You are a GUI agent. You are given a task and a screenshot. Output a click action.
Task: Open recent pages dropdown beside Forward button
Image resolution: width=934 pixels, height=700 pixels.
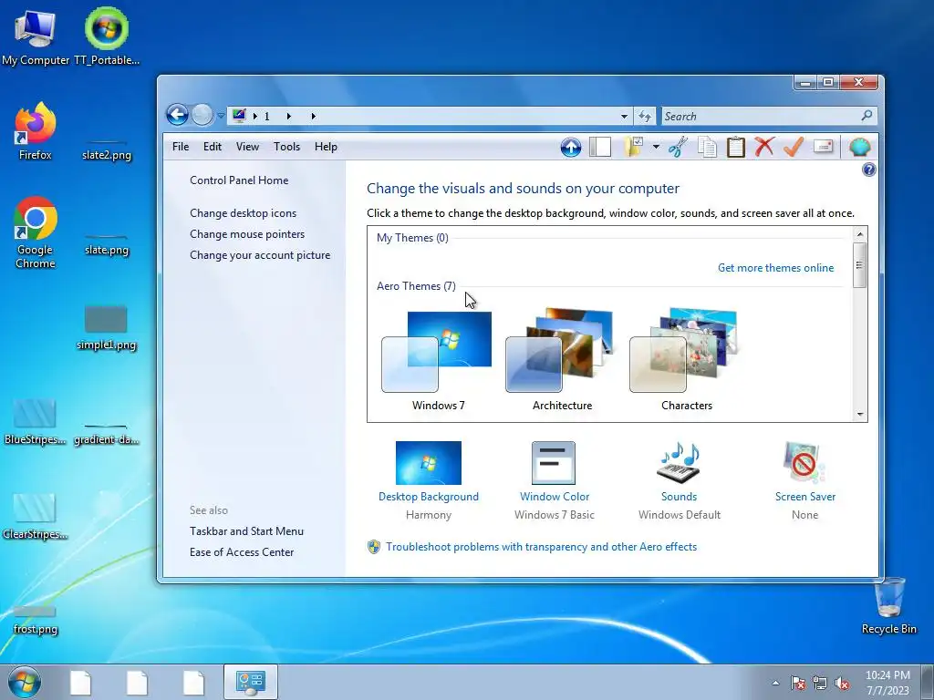click(x=221, y=116)
